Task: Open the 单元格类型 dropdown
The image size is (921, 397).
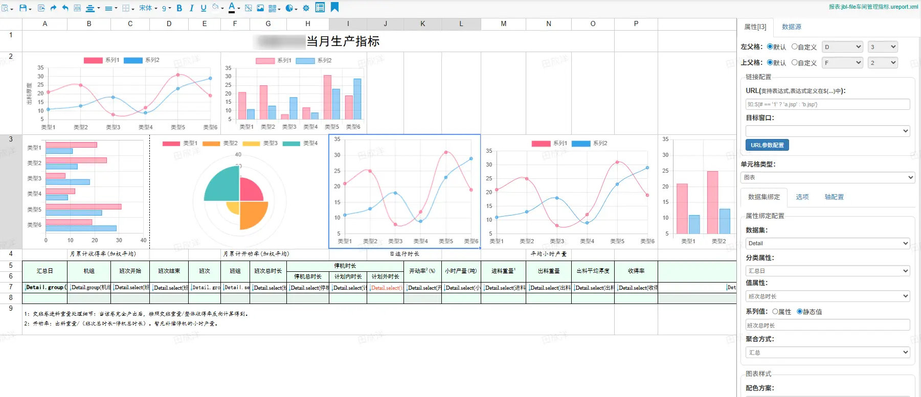Action: click(x=827, y=177)
